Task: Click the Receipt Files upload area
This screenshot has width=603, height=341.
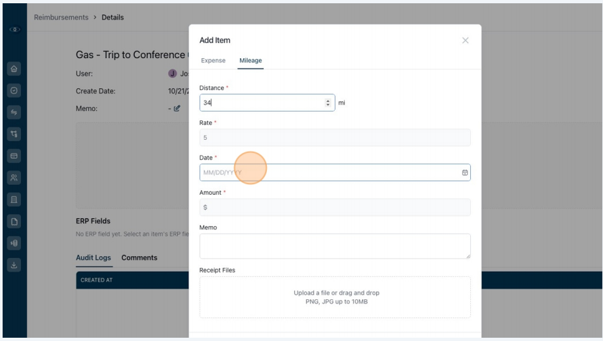Action: (335, 297)
